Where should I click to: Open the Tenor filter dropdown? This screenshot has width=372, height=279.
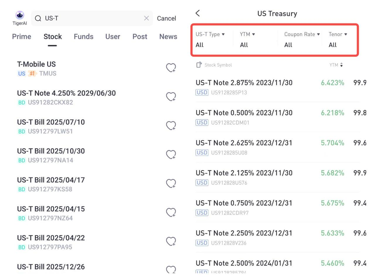point(338,34)
